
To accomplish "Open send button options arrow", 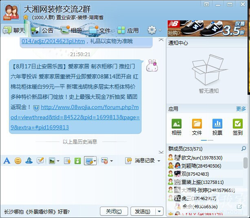I will [159, 211].
